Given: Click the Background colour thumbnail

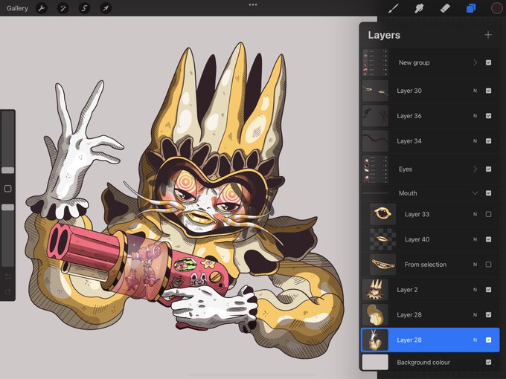Looking at the screenshot, I should click(x=375, y=362).
